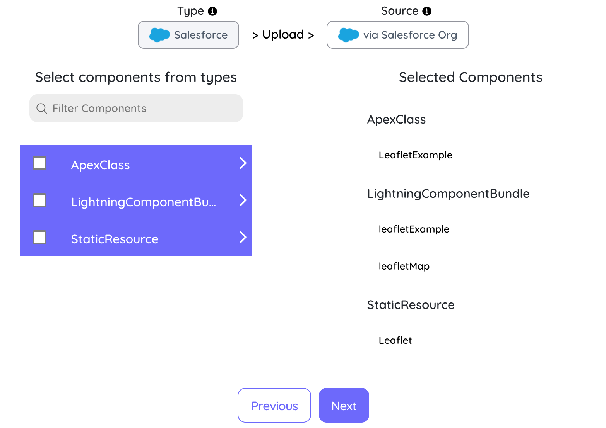Click the Leaflet static resource entry

(395, 340)
